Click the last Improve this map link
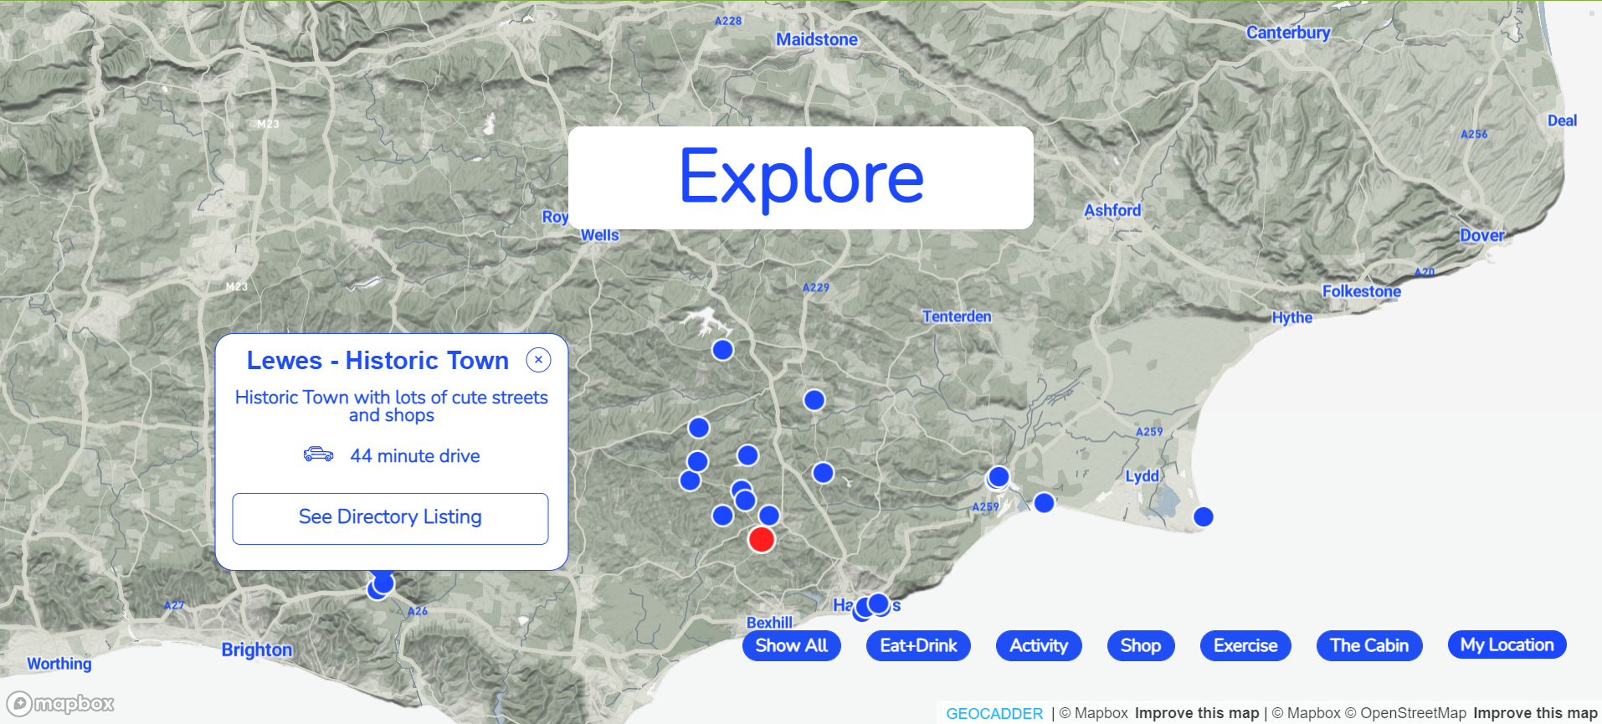1602x724 pixels. tap(1534, 713)
